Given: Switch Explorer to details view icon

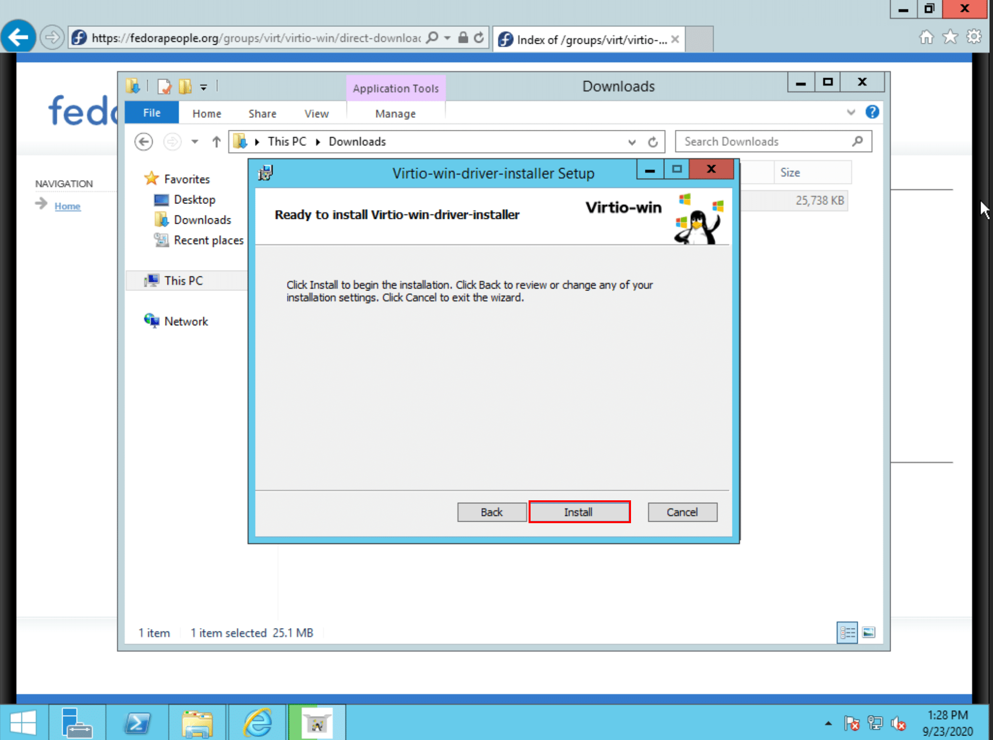Looking at the screenshot, I should coord(847,633).
